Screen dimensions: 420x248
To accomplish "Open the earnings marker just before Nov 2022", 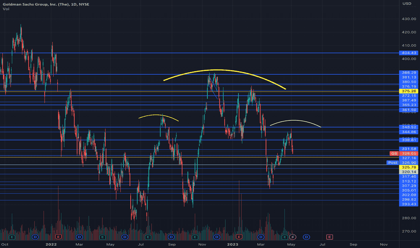I will [x=195, y=237].
